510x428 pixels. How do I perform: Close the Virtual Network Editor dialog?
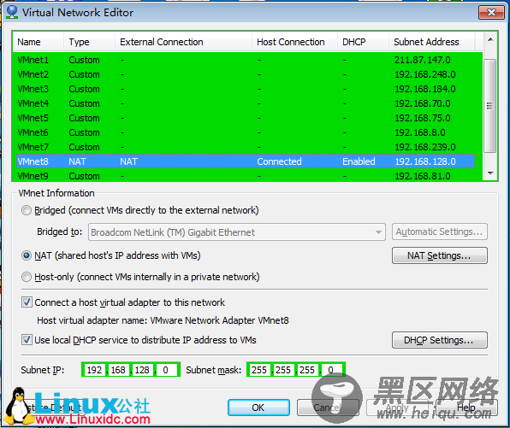click(491, 12)
